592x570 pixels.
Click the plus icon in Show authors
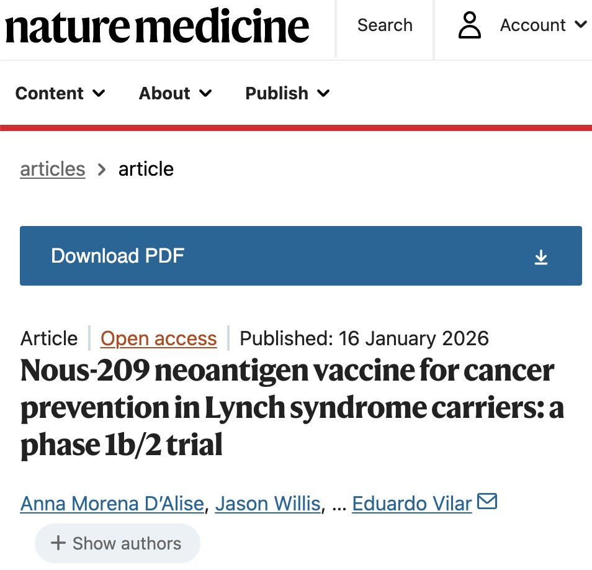tap(58, 543)
